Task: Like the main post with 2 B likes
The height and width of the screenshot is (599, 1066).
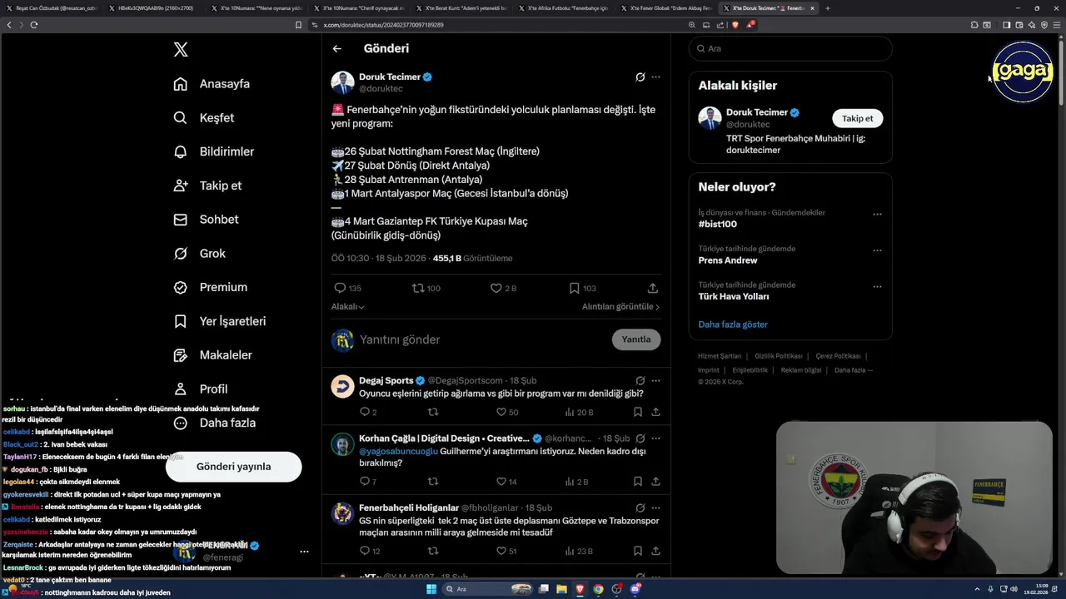Action: point(496,288)
